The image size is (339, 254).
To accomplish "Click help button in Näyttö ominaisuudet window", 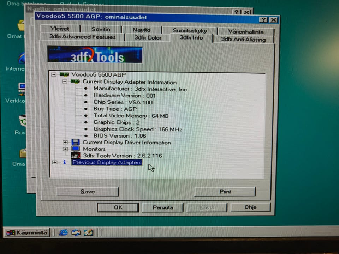I will [237, 12].
